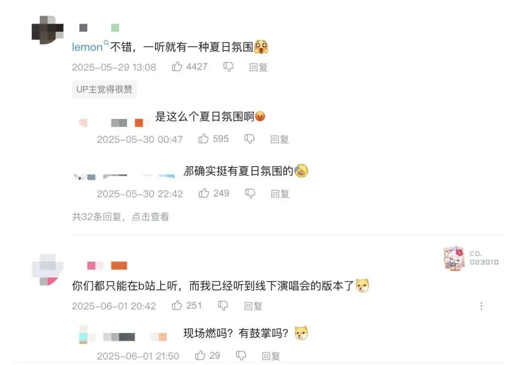The width and height of the screenshot is (512, 365).
Task: Dislike the comment posted 2025-06-01 20:42
Action: point(223,306)
